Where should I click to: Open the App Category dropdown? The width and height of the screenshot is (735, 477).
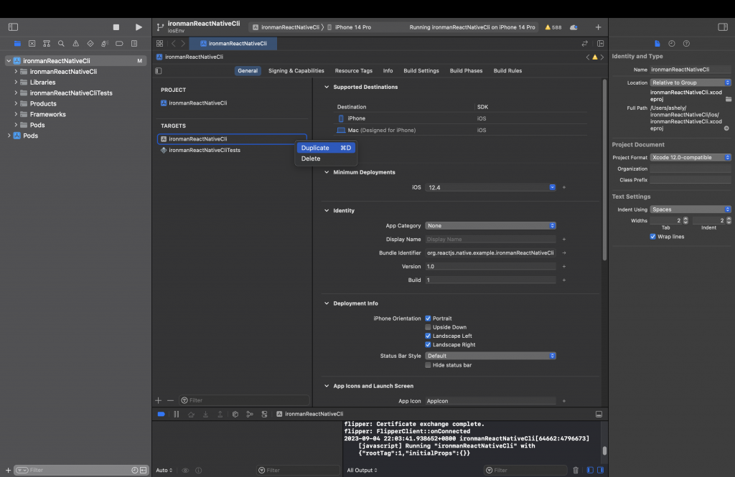[490, 226]
